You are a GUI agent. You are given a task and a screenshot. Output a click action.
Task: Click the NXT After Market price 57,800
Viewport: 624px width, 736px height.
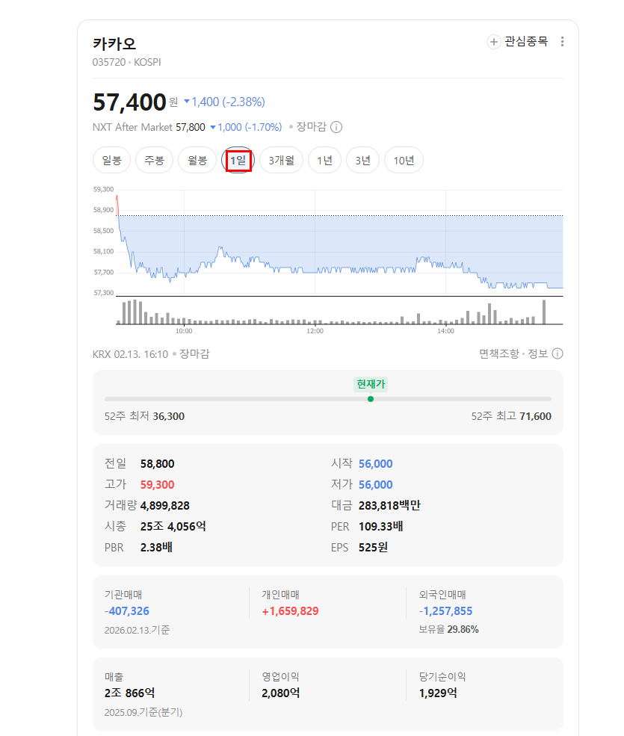click(x=190, y=127)
